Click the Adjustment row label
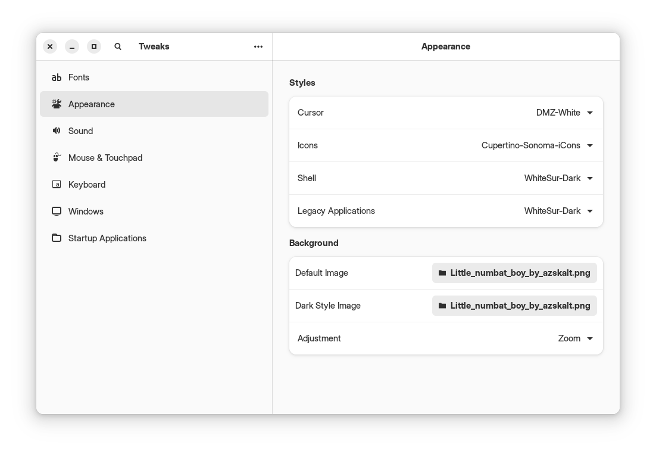Image resolution: width=656 pixels, height=454 pixels. point(319,338)
